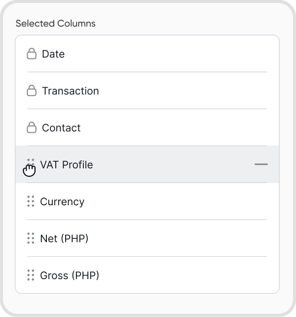Click the Currency row drag handle

point(31,201)
